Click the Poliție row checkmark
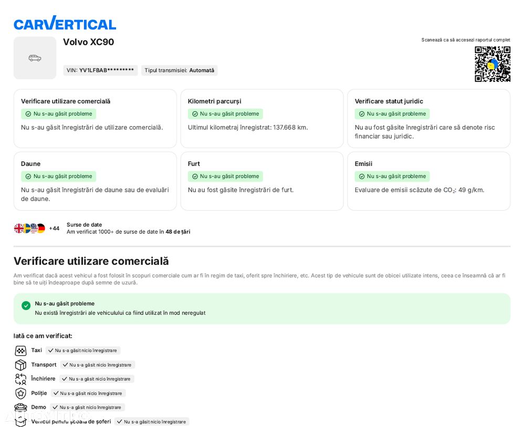This screenshot has width=525, height=427. pyautogui.click(x=56, y=393)
